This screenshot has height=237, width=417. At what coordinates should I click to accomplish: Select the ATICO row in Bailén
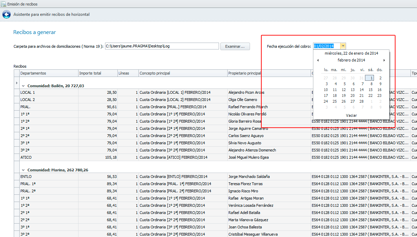click(48, 157)
